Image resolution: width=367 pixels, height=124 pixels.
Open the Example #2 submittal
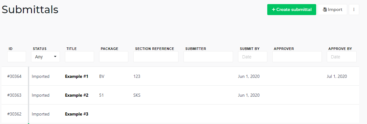click(x=77, y=95)
